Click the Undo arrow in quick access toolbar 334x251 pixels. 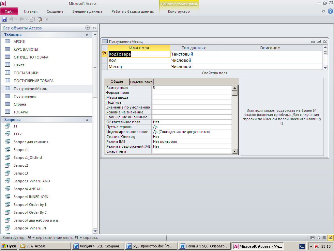(x=11, y=19)
